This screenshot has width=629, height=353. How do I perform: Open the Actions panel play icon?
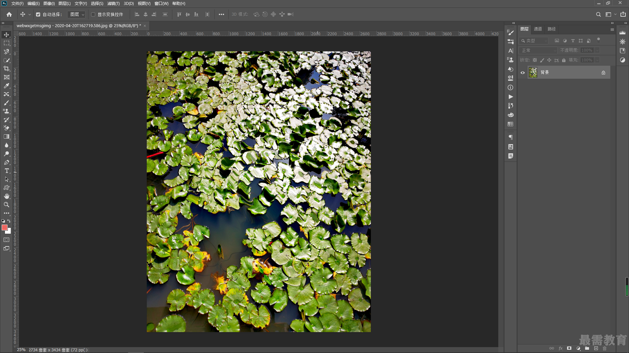tap(510, 97)
